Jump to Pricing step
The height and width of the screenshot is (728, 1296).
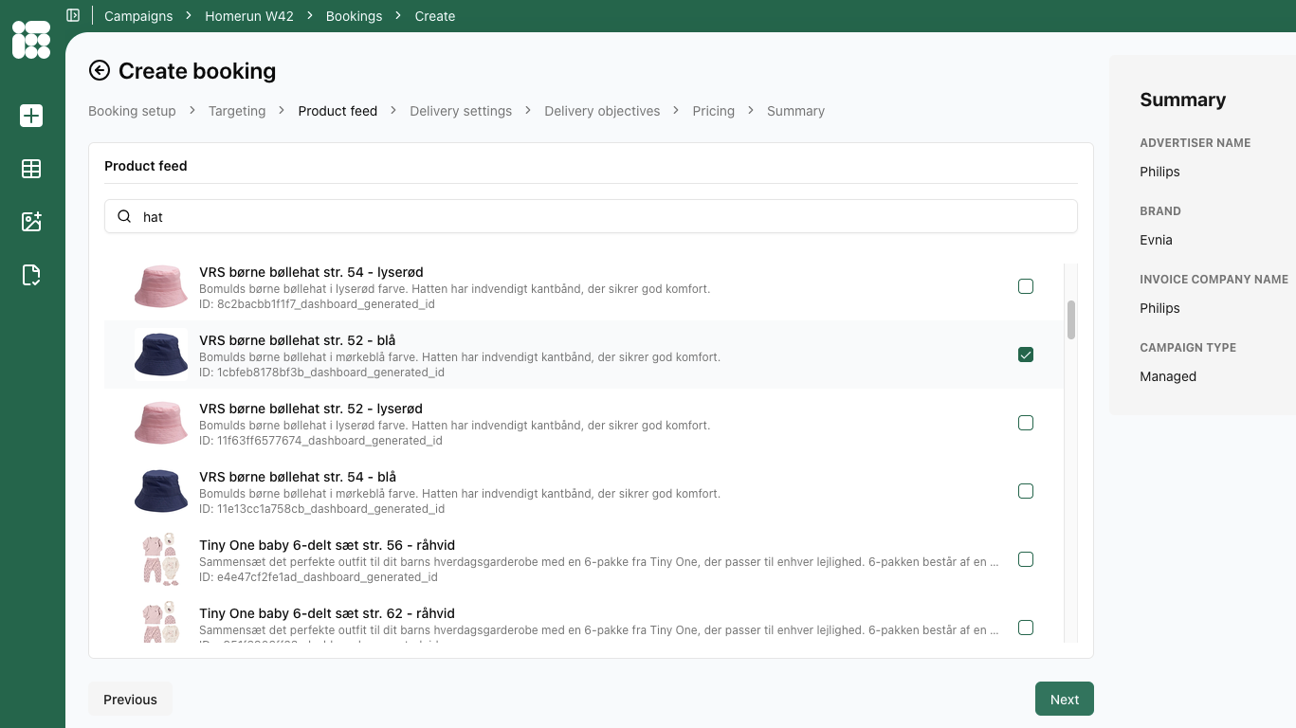coord(713,111)
